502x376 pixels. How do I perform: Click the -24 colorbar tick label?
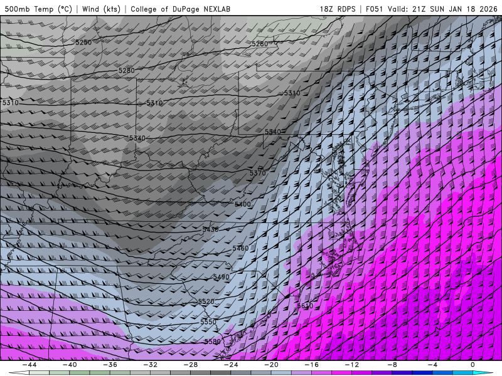(x=231, y=365)
